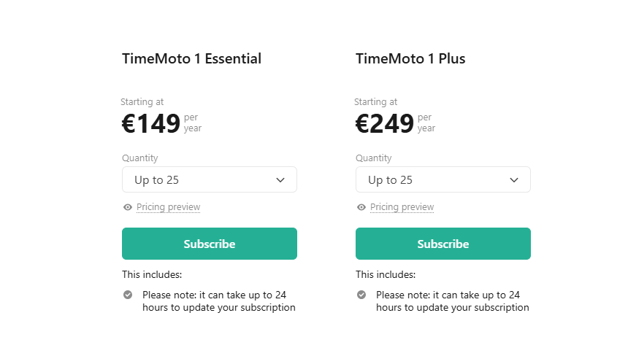This screenshot has width=628, height=364.
Task: Click the TimeMoto 1 Plus heading
Action: tap(410, 59)
